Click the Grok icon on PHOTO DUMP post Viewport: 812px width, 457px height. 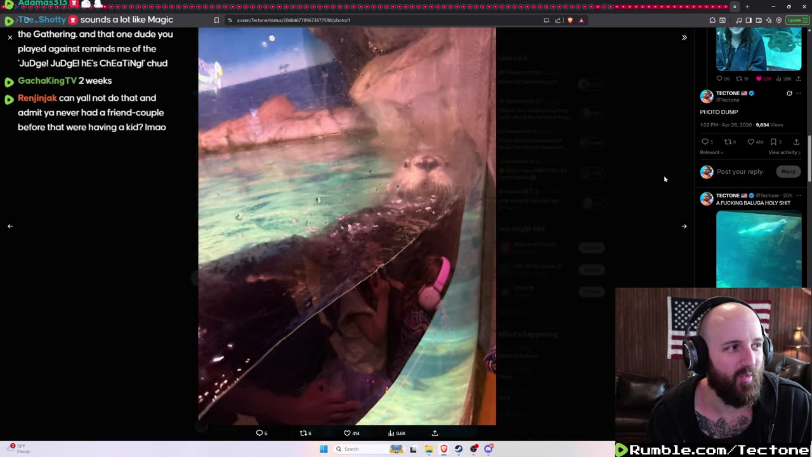789,93
